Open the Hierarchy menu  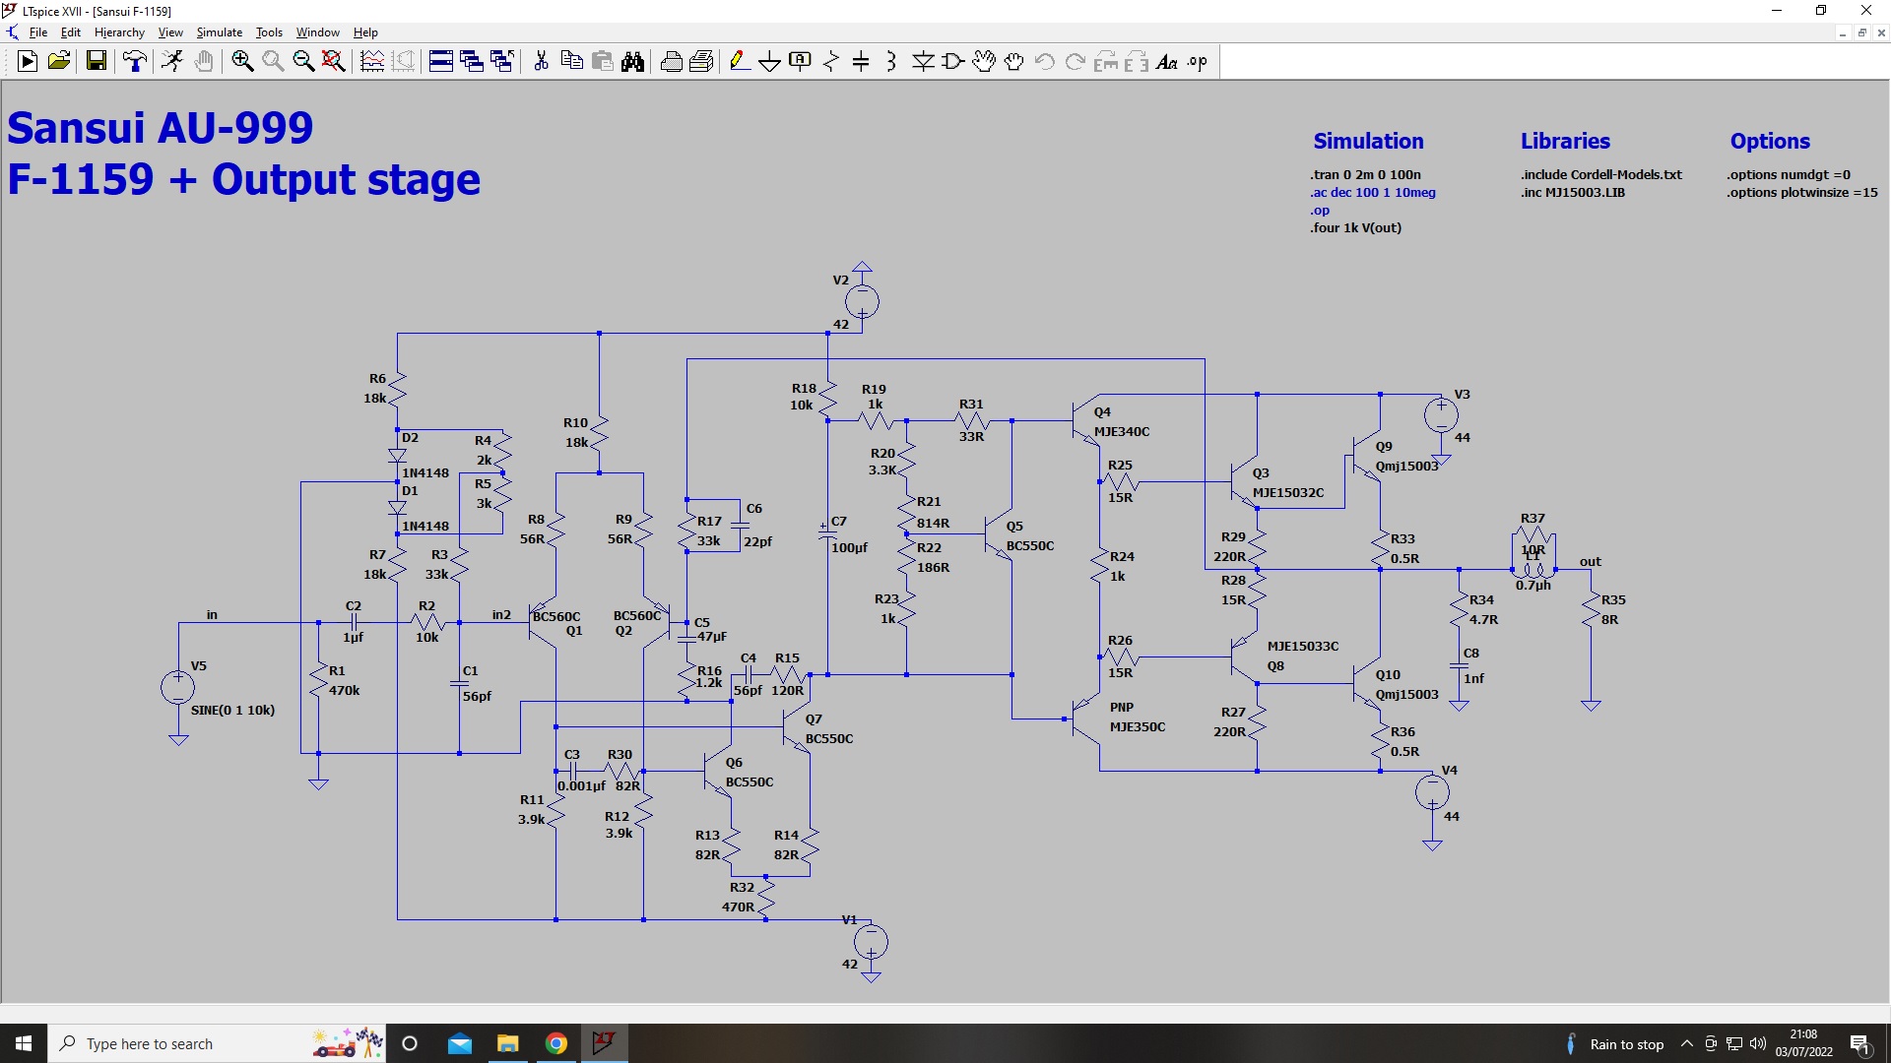119,32
